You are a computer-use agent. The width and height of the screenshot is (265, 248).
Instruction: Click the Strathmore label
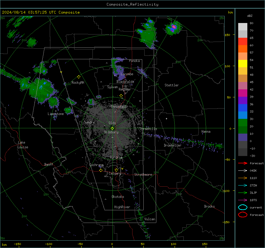(x=143, y=175)
